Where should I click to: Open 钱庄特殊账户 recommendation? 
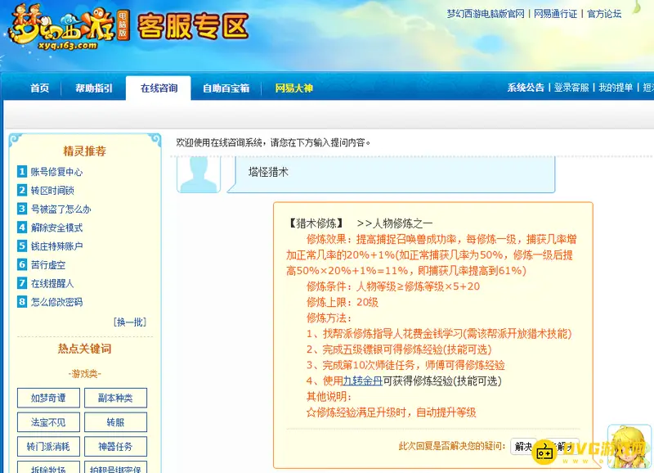[56, 246]
